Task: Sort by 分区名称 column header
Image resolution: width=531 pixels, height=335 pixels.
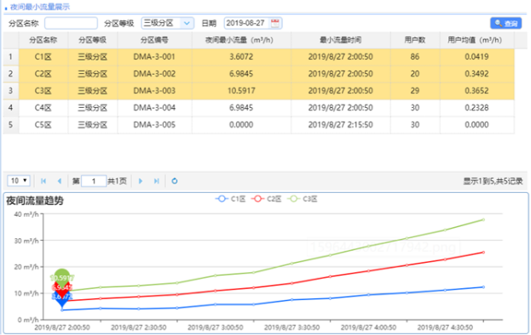Action: [x=43, y=40]
